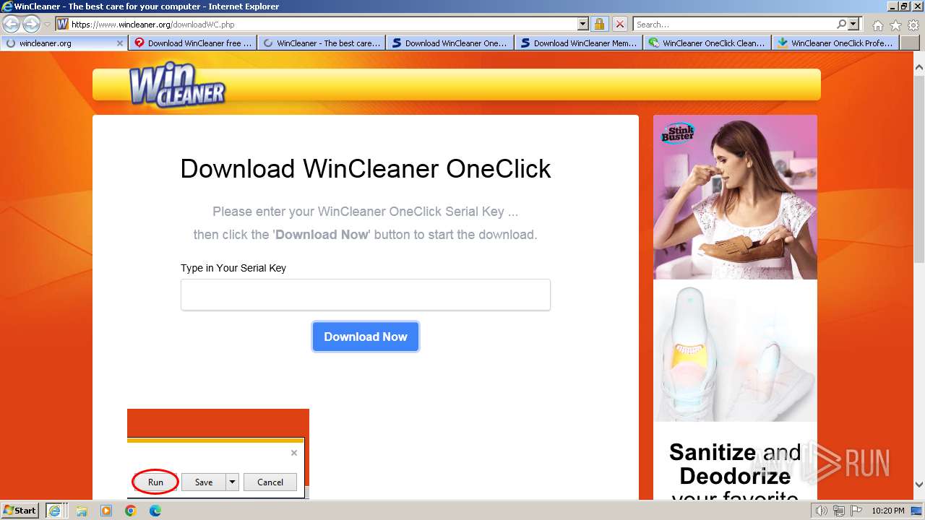Screen dimensions: 925x520
Task: Open Microsoft Edge in the taskbar
Action: (x=155, y=511)
